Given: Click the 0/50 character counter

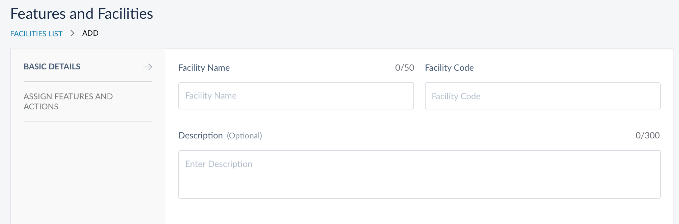Looking at the screenshot, I should pyautogui.click(x=404, y=68).
